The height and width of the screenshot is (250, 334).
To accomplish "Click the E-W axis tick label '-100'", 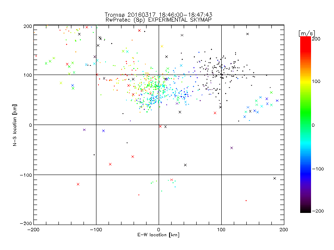I will click(x=96, y=230).
